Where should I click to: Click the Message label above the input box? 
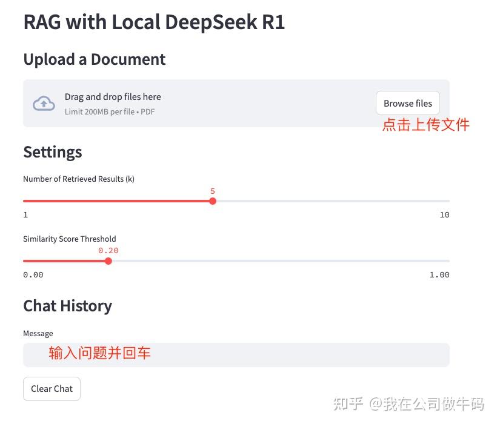[38, 333]
